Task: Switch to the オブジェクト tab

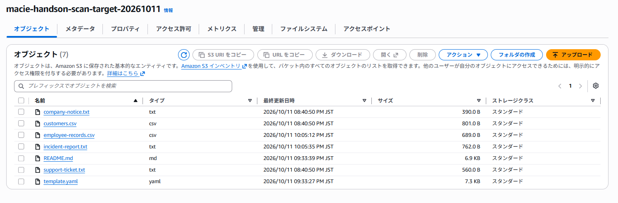Action: (32, 29)
